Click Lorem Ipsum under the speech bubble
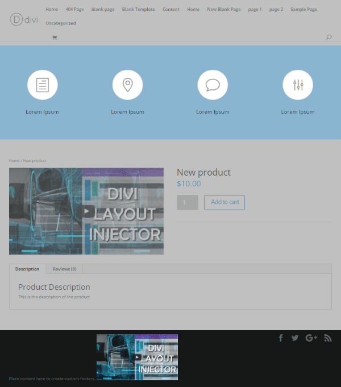Screen dimensions: 341x387 (x=213, y=112)
